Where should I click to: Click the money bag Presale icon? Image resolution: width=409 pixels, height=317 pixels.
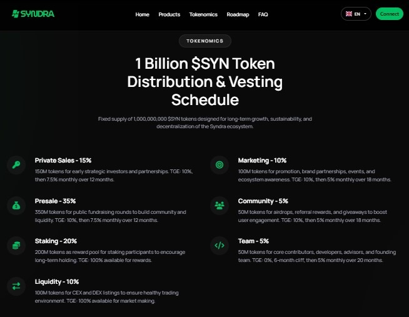point(16,205)
